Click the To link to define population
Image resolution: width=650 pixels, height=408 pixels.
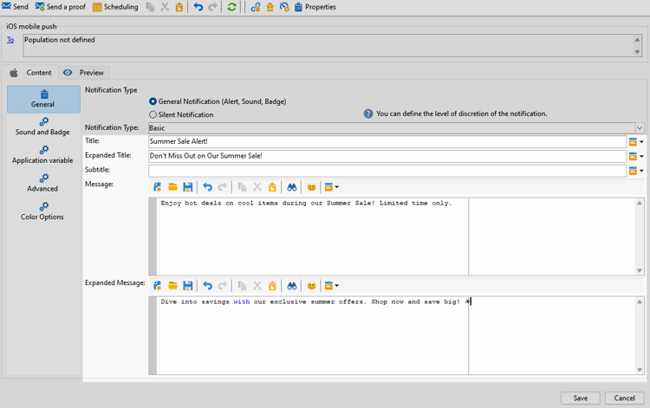click(10, 40)
